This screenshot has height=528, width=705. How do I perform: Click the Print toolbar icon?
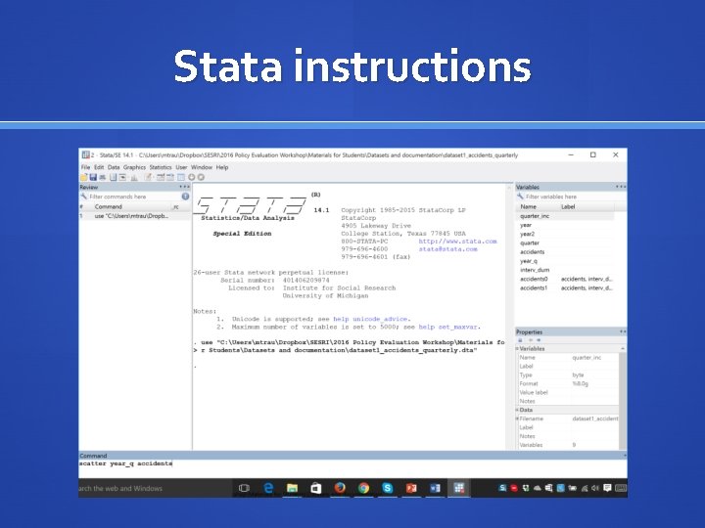click(103, 177)
